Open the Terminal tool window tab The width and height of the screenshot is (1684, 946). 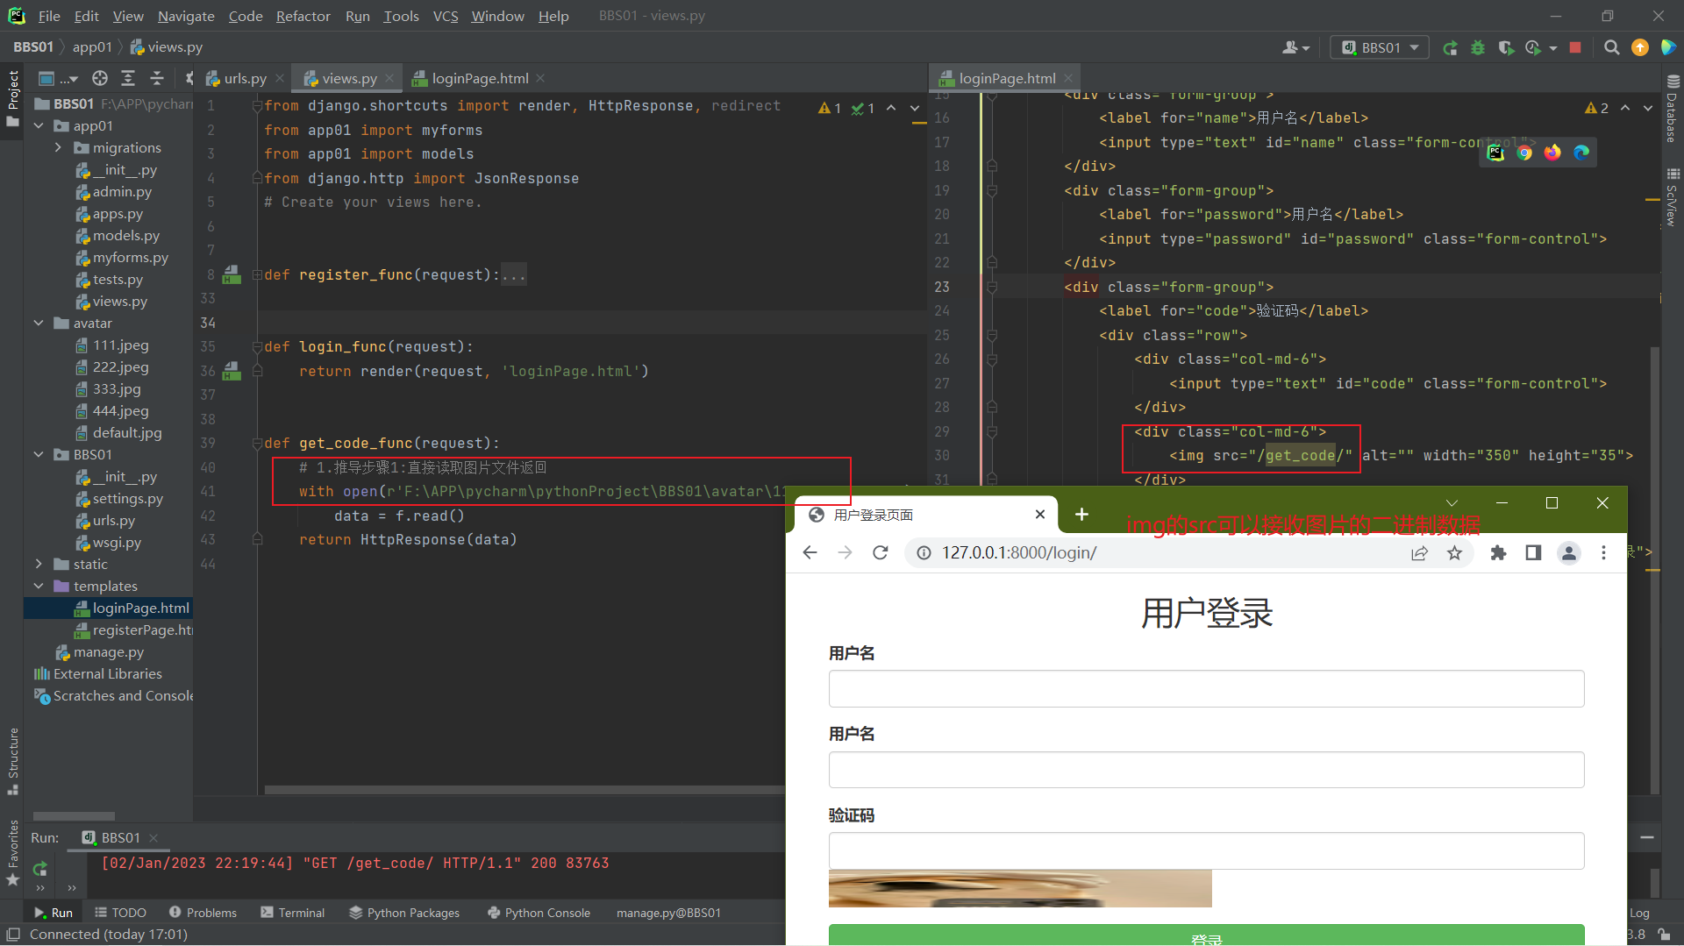(293, 913)
